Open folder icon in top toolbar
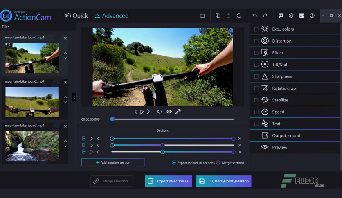The image size is (342, 198). click(202, 16)
